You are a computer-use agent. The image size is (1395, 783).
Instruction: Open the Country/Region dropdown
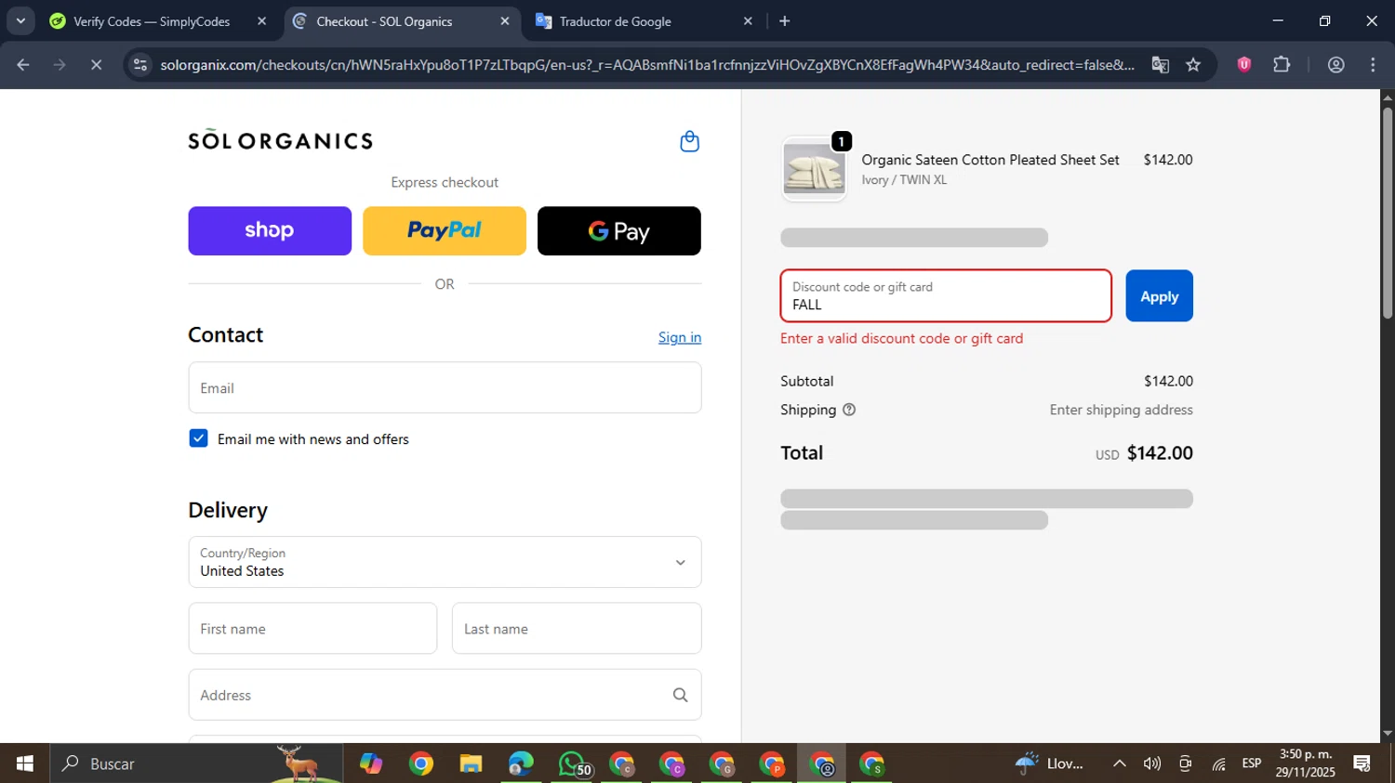445,562
